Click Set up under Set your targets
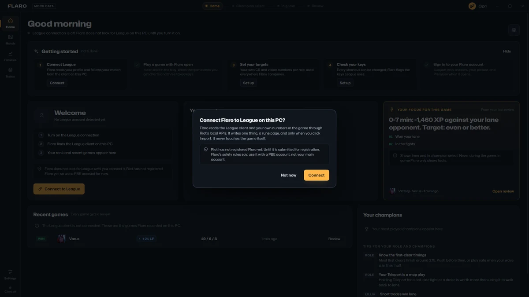 [x=249, y=83]
